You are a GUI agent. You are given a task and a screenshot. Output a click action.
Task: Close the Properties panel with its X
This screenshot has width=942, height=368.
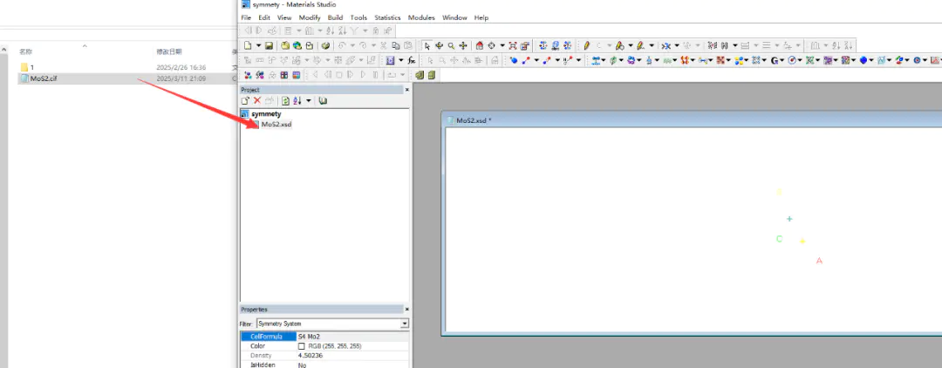click(x=406, y=310)
